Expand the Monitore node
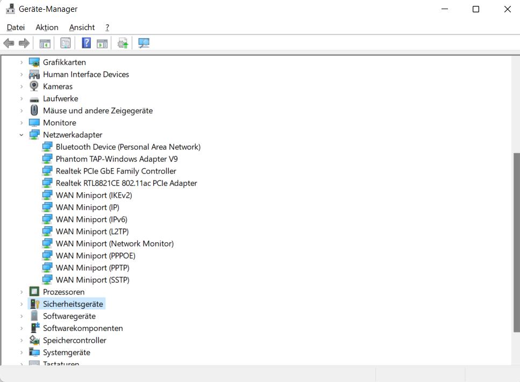This screenshot has height=382, width=520. click(x=22, y=123)
